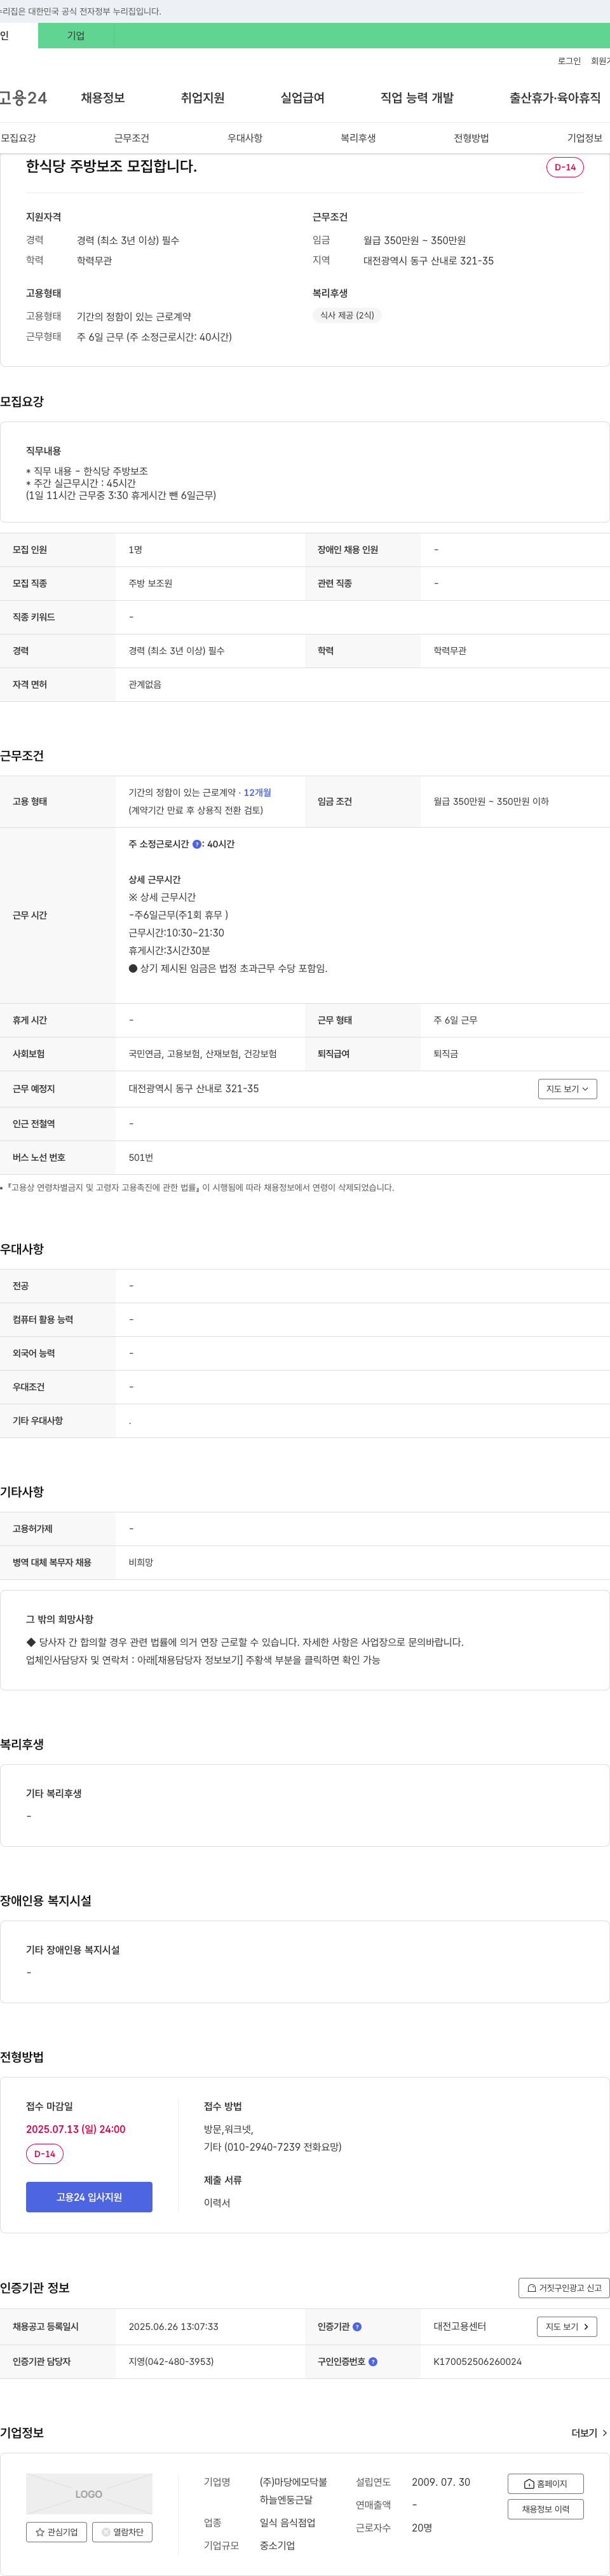Screen dimensions: 610x2576
Task: Open 지도 보기 for 대전고용센터
Action: tap(567, 2327)
